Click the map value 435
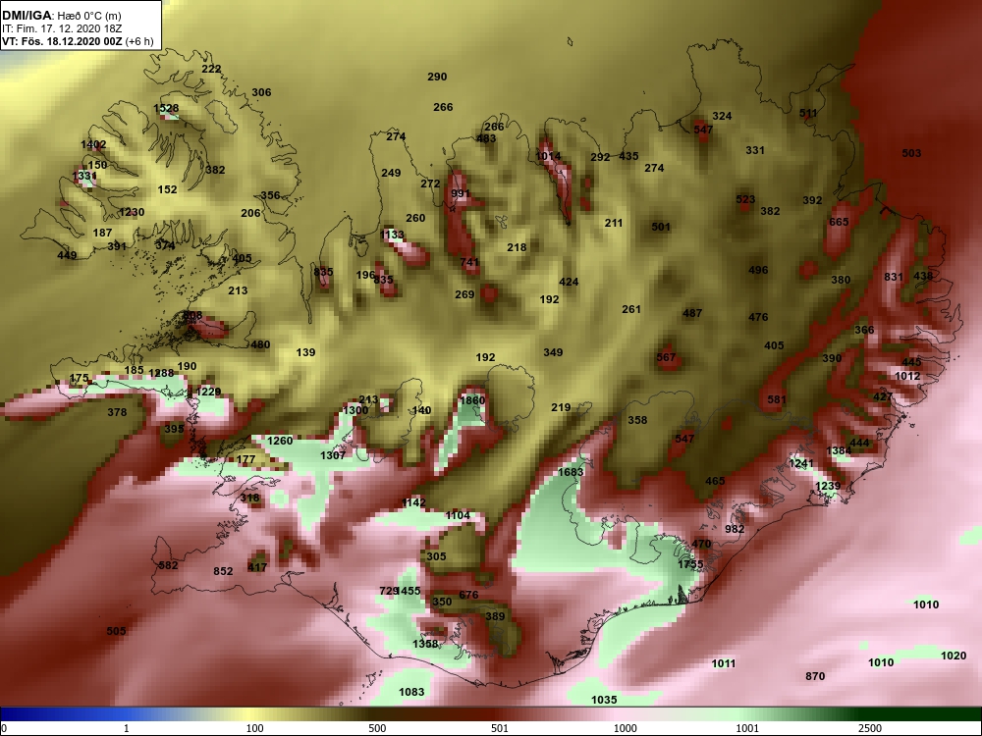The height and width of the screenshot is (736, 982). pyautogui.click(x=628, y=156)
